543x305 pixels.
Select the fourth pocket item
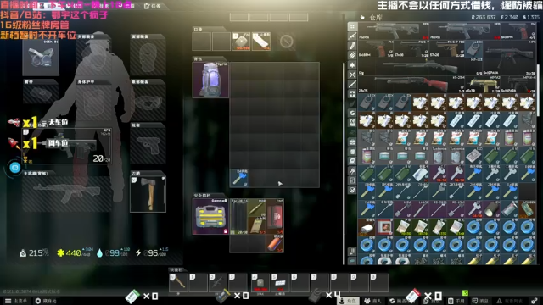coord(261,42)
